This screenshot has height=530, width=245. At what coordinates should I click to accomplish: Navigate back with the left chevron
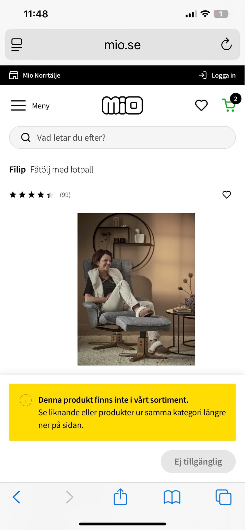tap(16, 497)
